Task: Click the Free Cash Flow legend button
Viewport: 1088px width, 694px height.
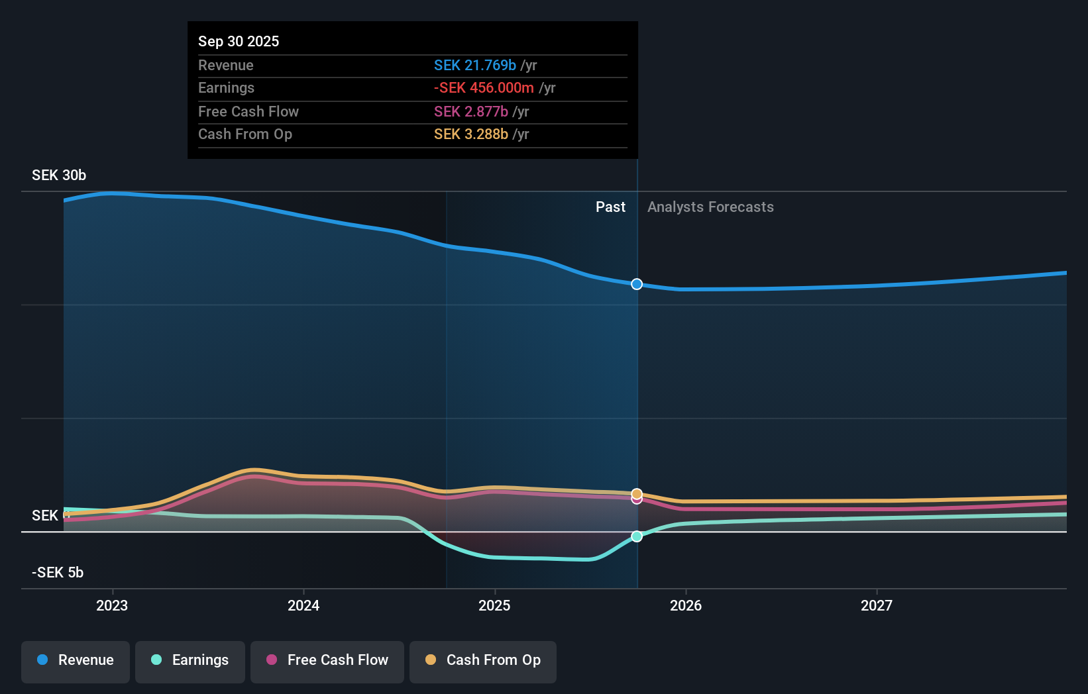Action: coord(327,660)
